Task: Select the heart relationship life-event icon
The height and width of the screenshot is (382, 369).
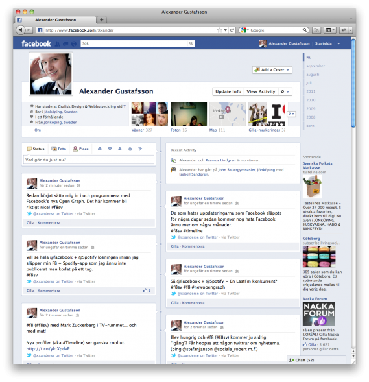Action: pos(110,149)
